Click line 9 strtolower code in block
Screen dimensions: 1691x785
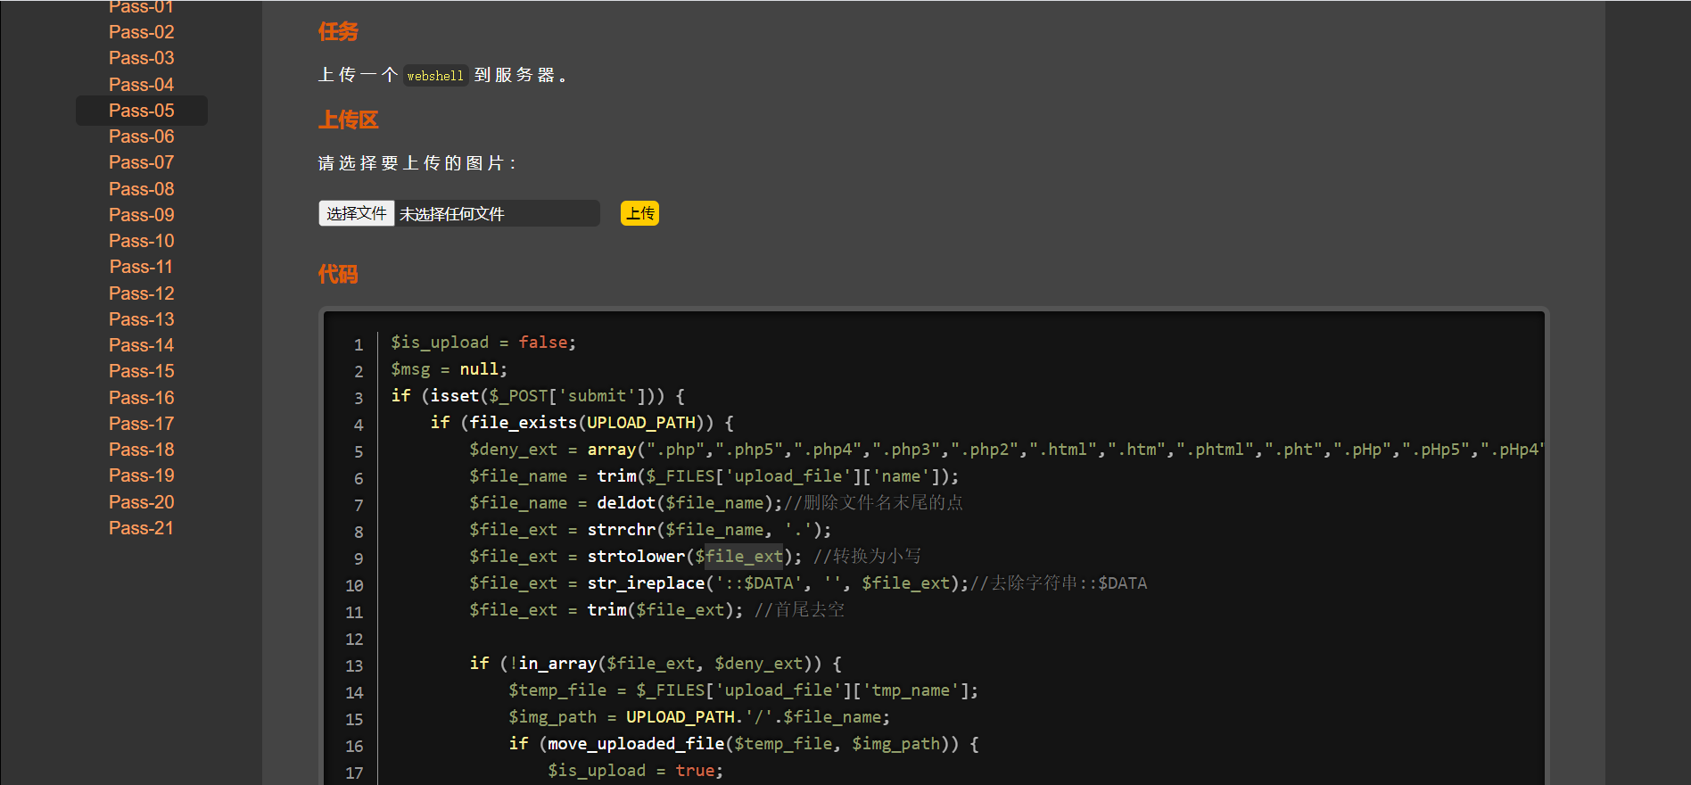pos(635,557)
